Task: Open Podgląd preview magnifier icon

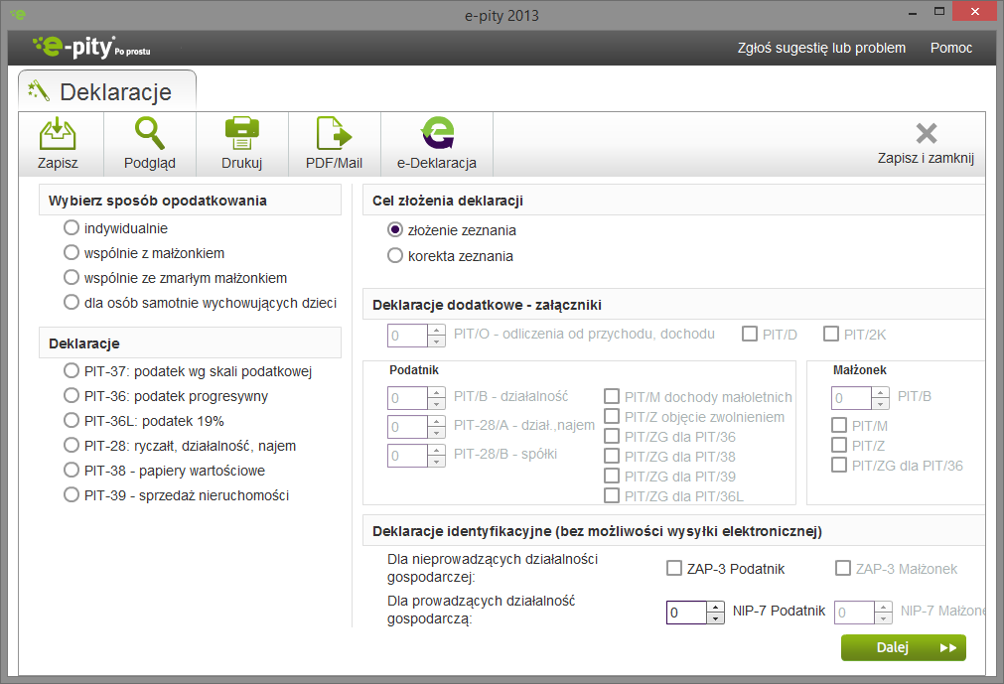Action: point(150,134)
